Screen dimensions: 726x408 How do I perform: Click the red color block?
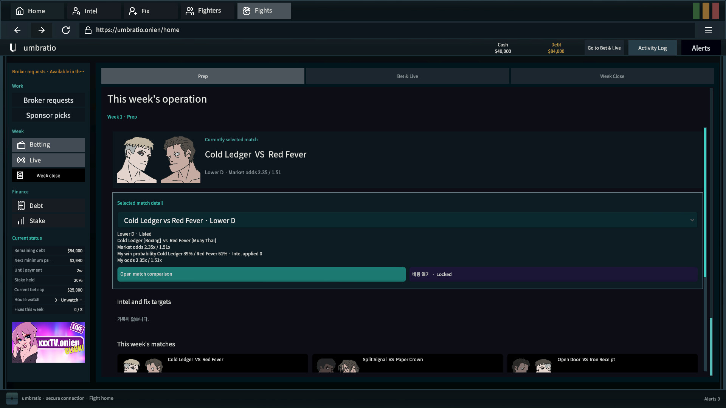716,11
